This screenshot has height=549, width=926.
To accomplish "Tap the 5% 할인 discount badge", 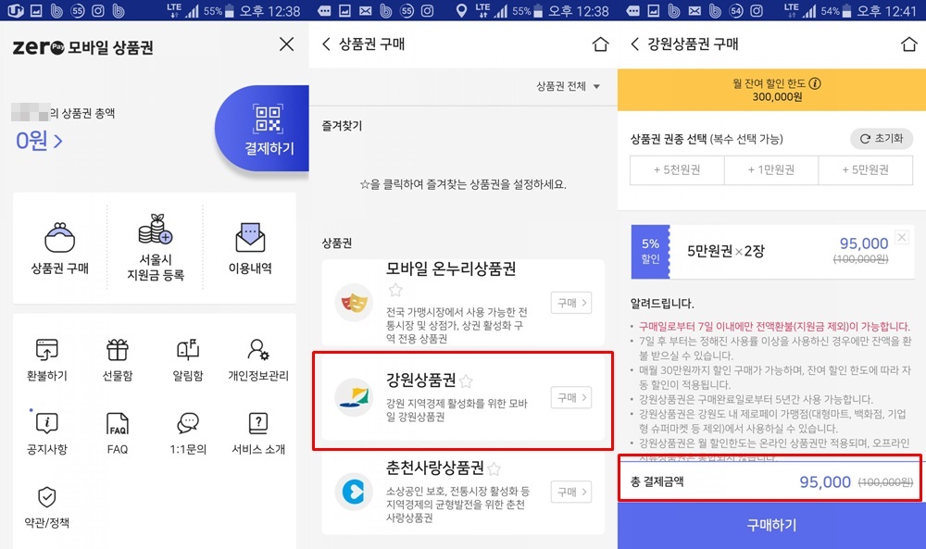I will [650, 252].
